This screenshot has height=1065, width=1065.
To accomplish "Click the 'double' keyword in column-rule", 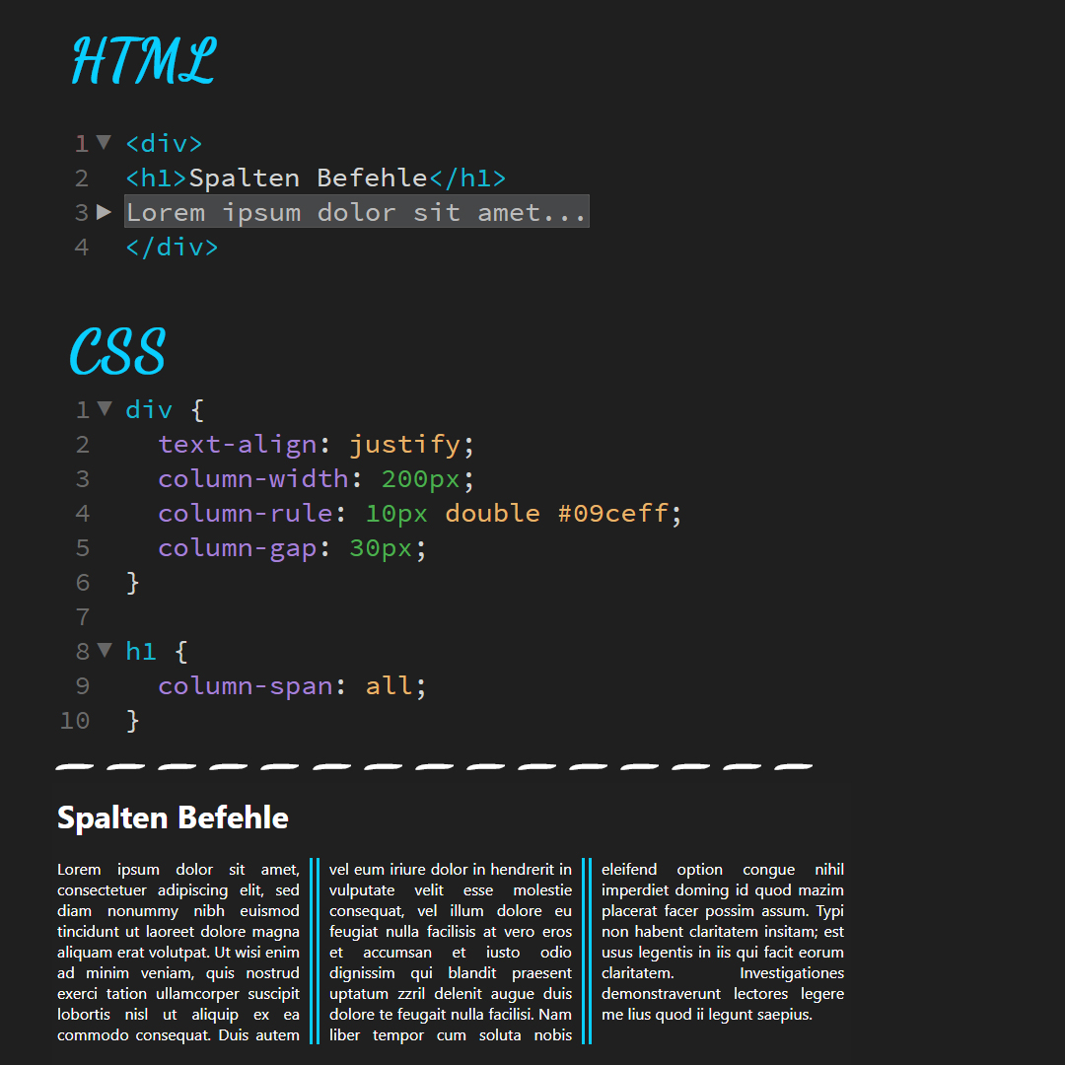I will [x=492, y=513].
